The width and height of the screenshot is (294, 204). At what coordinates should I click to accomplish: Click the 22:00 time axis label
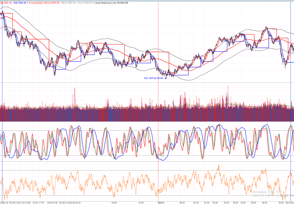pyautogui.click(x=73, y=203)
